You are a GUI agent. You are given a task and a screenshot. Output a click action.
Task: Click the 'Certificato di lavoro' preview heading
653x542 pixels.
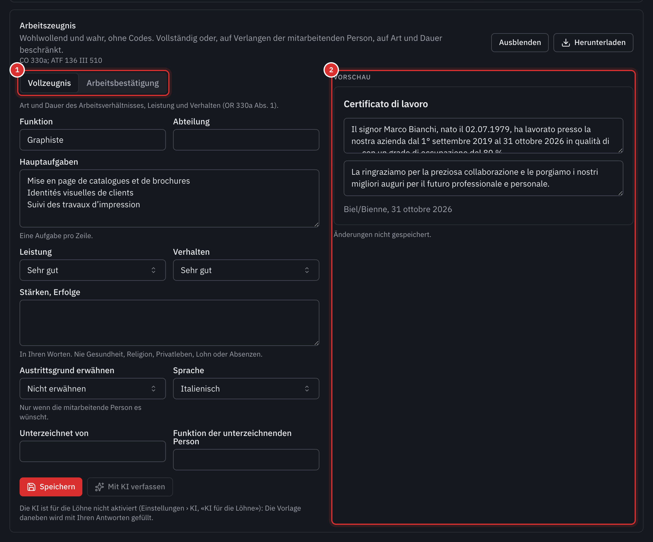coord(385,104)
